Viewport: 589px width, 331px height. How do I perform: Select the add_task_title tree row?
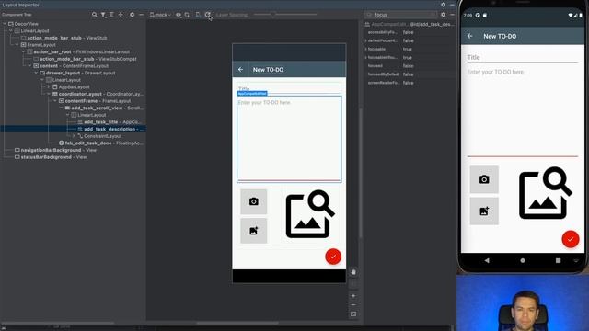[x=109, y=122]
